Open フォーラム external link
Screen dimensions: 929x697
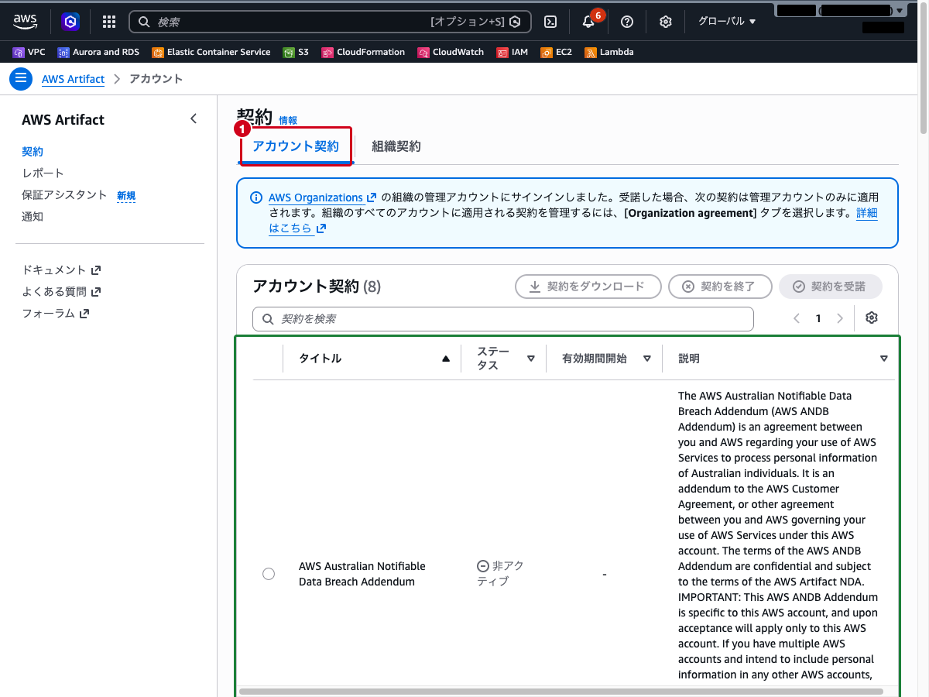pyautogui.click(x=56, y=314)
